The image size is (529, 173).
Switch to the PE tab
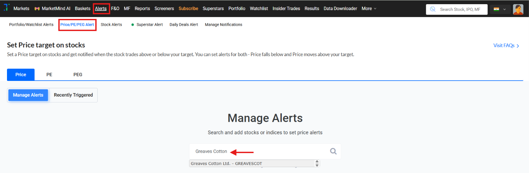(x=49, y=75)
